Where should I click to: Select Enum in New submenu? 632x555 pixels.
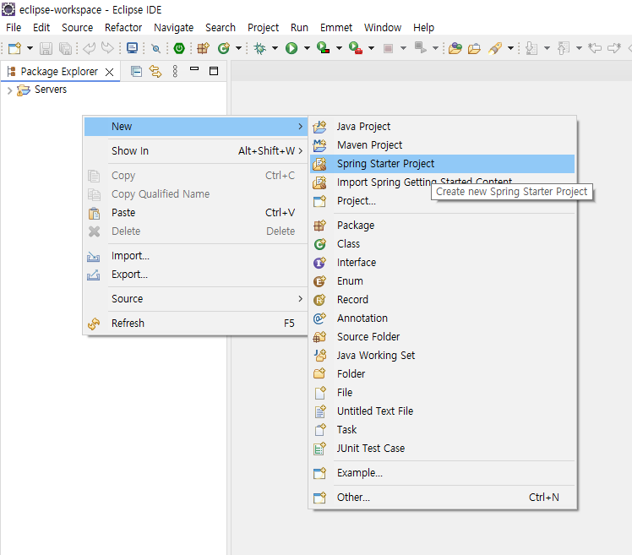(442, 281)
